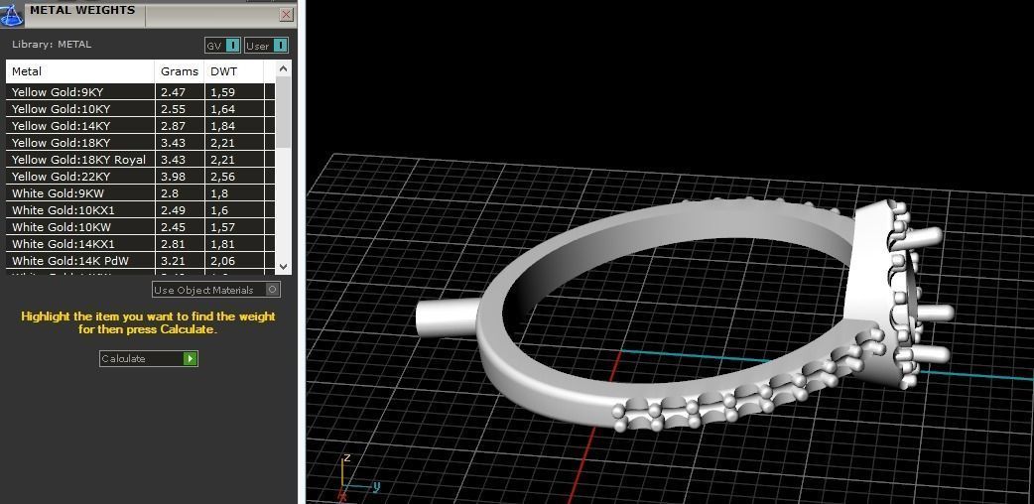Screen dimensions: 1034x504
Task: Select the Yellow Gold:10KY row
Action: tap(140, 109)
